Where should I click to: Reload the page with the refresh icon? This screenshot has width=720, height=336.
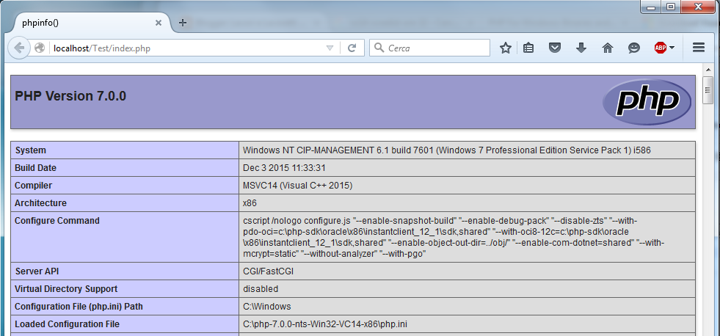352,48
